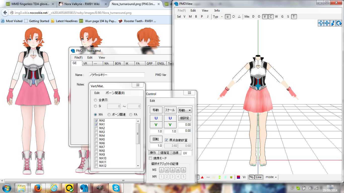The height and width of the screenshot is (193, 344).
Task: Select the ボーン関連 radio button
Action: tap(109, 115)
